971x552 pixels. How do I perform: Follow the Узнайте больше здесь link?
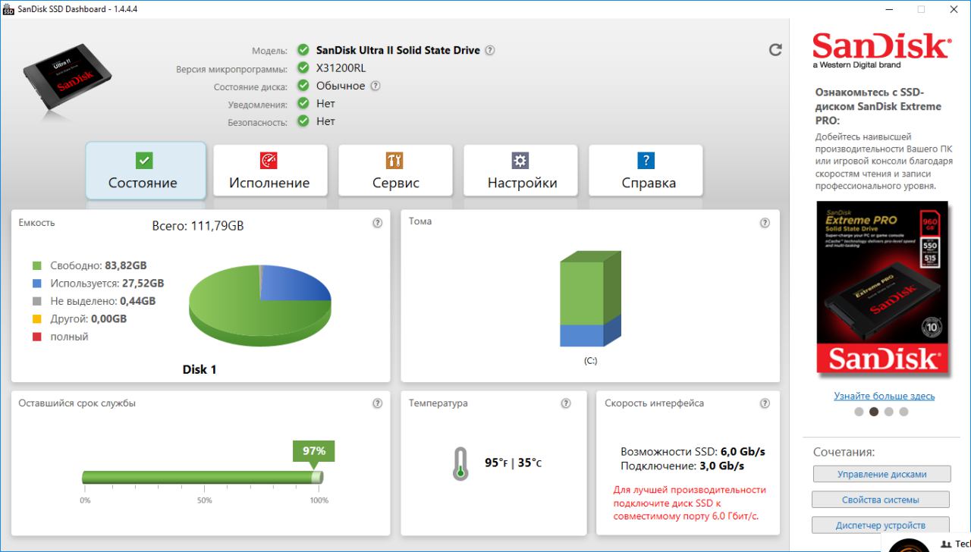[x=884, y=396]
